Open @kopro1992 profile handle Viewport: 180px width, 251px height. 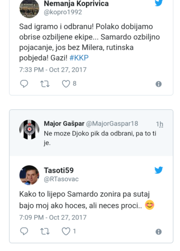pos(63,12)
